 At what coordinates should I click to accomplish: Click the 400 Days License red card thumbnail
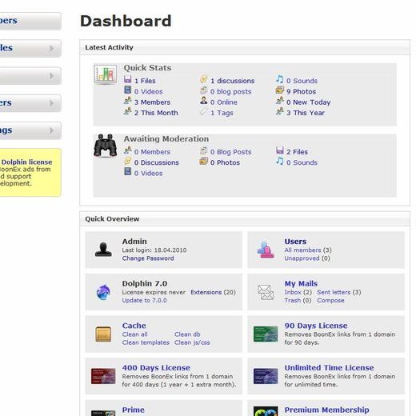coord(103,376)
